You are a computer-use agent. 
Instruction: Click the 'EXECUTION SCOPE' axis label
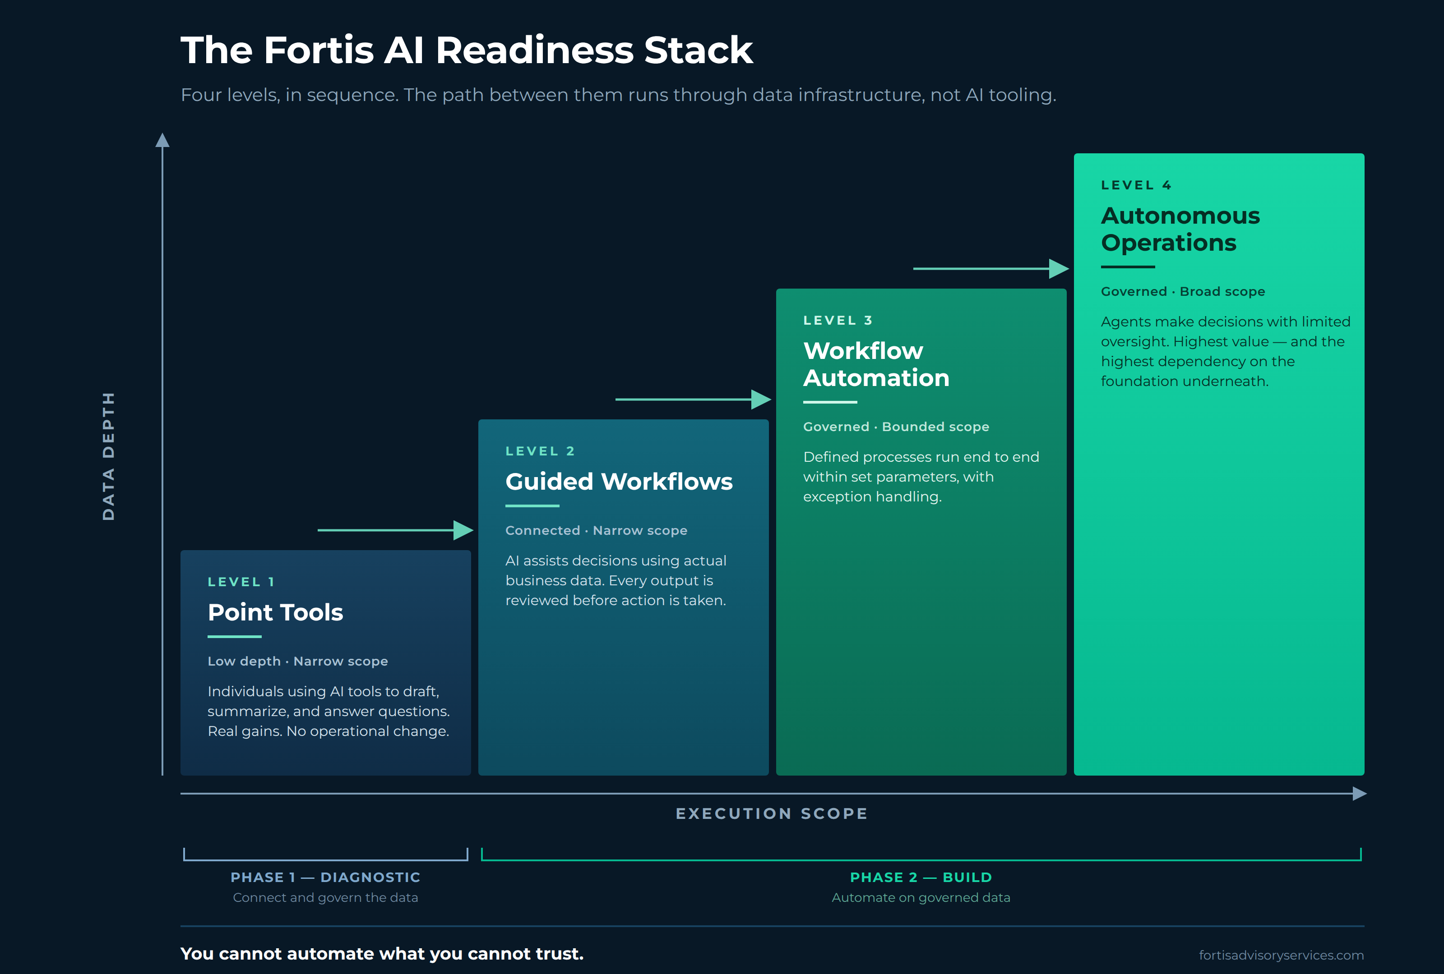(x=772, y=813)
